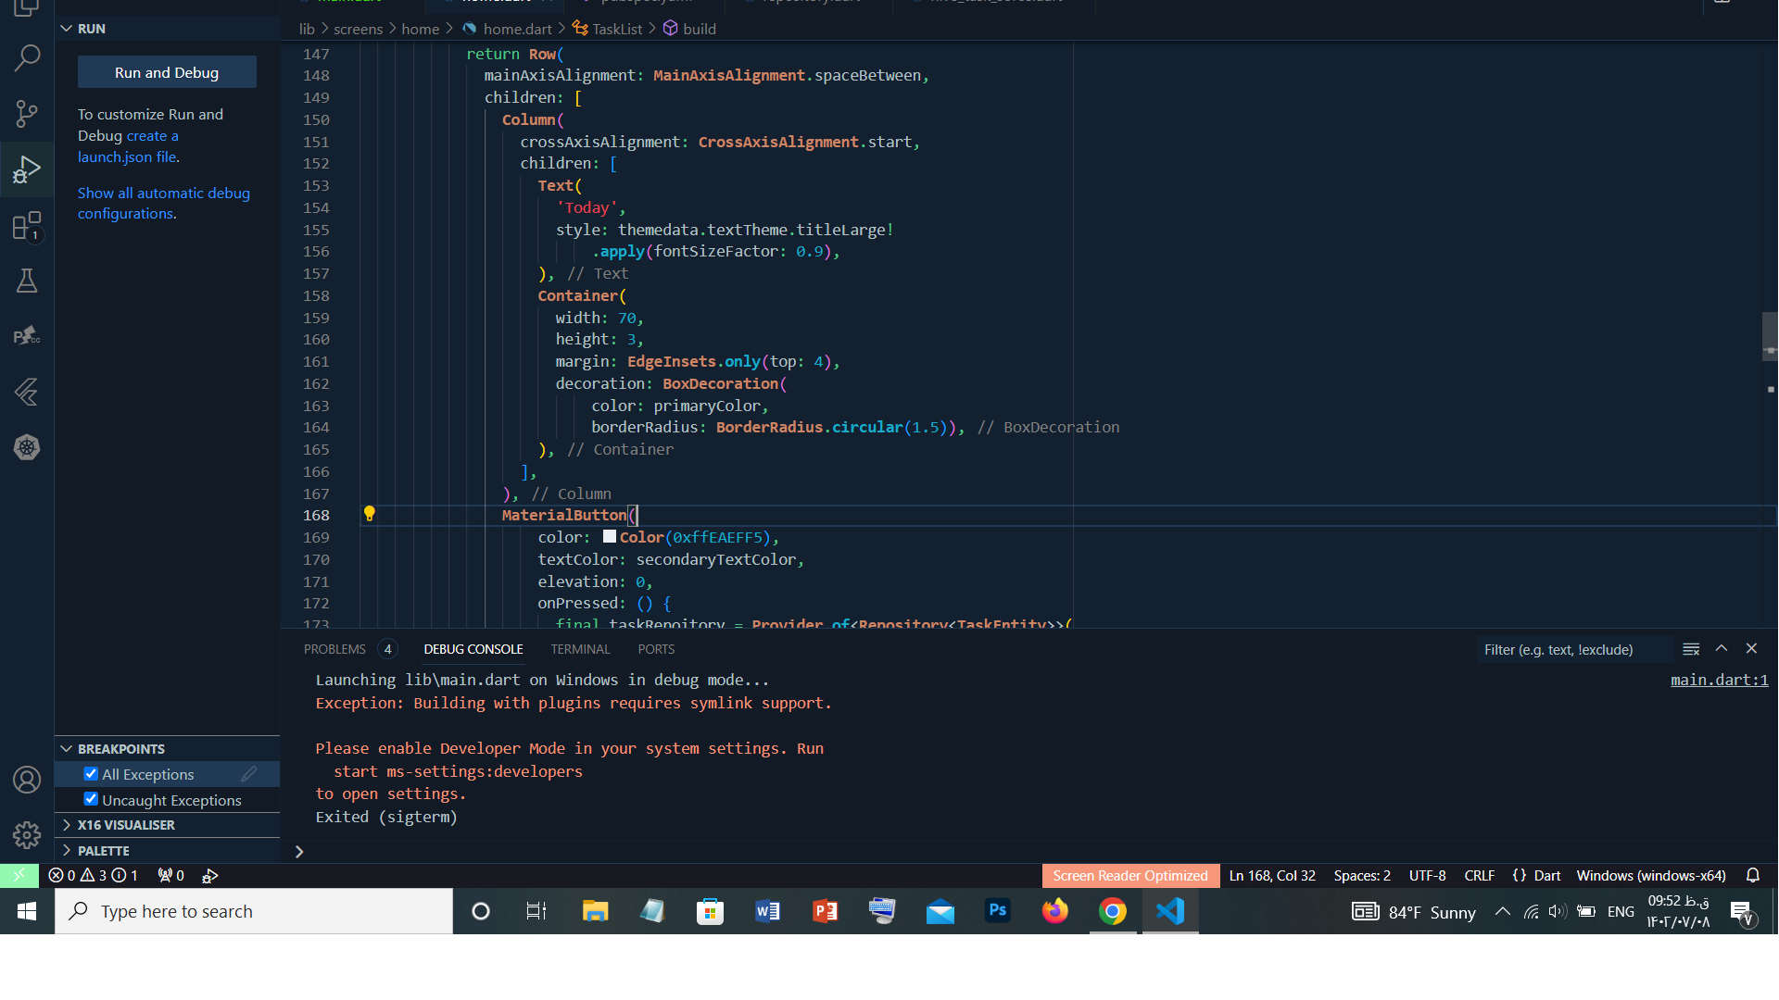
Task: Open the Testing flask view
Action: 27,281
